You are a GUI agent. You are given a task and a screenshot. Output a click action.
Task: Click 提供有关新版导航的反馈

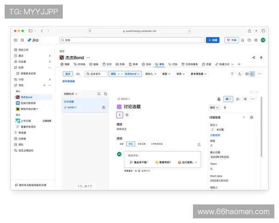pyautogui.click(x=31, y=185)
